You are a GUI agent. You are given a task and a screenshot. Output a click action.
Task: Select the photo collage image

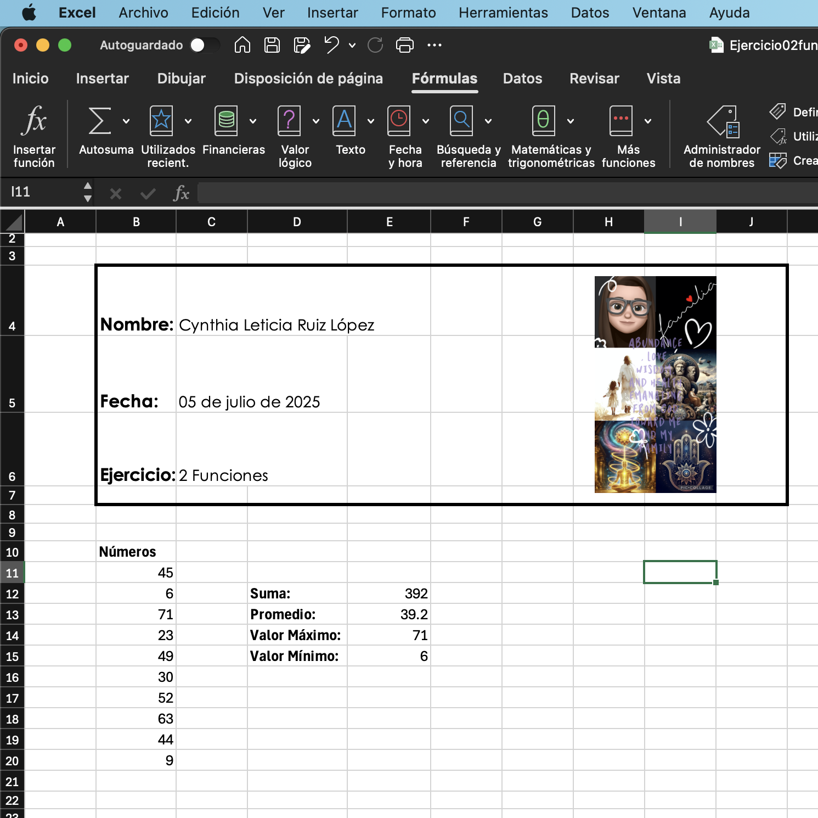(655, 384)
